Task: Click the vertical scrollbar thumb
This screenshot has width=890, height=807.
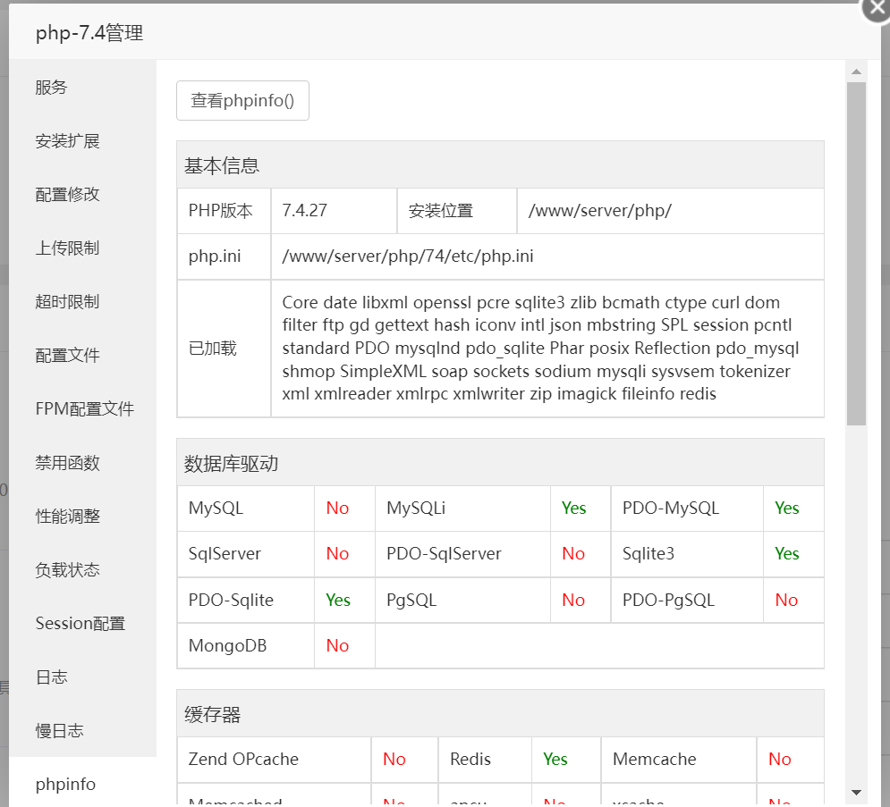Action: point(857,254)
